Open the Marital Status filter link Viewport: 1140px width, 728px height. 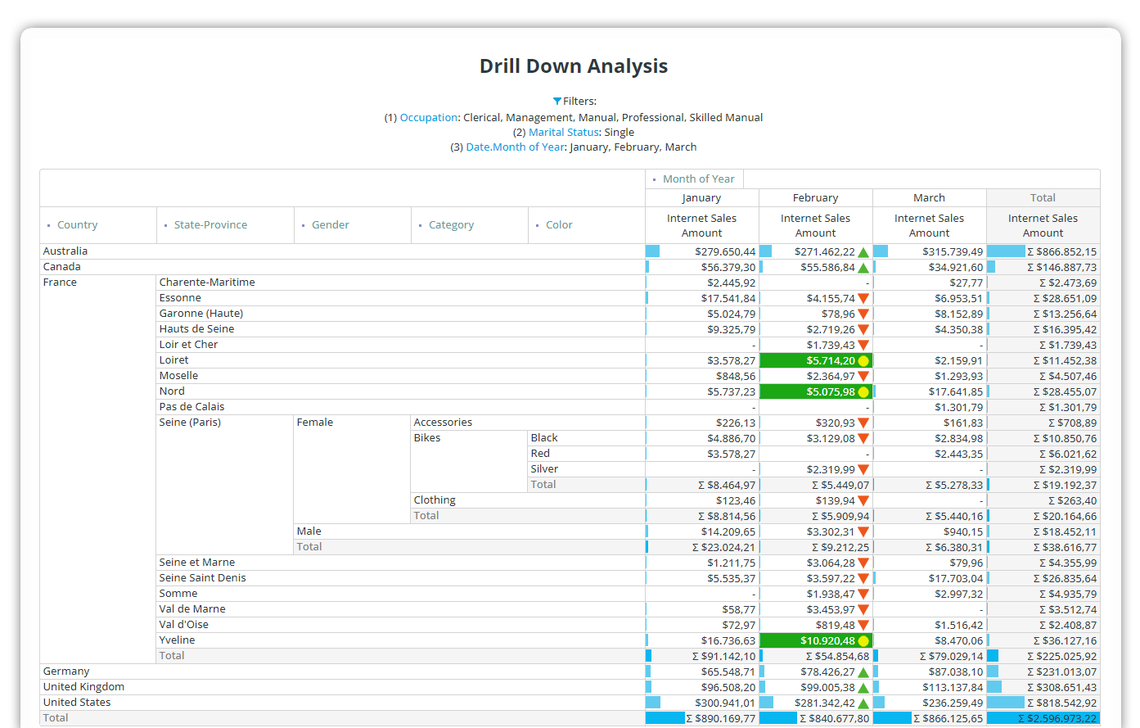(564, 132)
